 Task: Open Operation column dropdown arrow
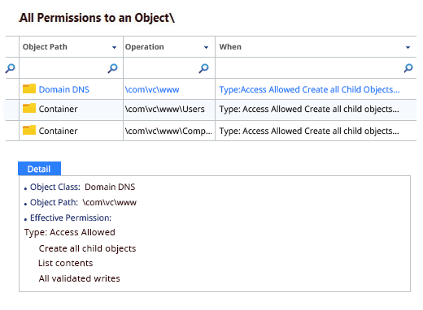click(206, 47)
